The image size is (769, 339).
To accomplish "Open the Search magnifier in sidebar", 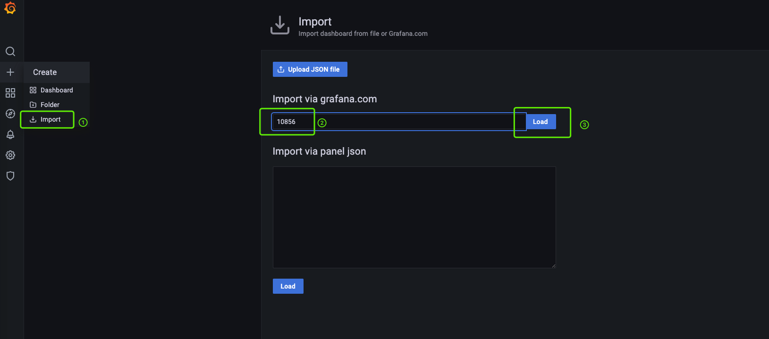I will coord(10,51).
